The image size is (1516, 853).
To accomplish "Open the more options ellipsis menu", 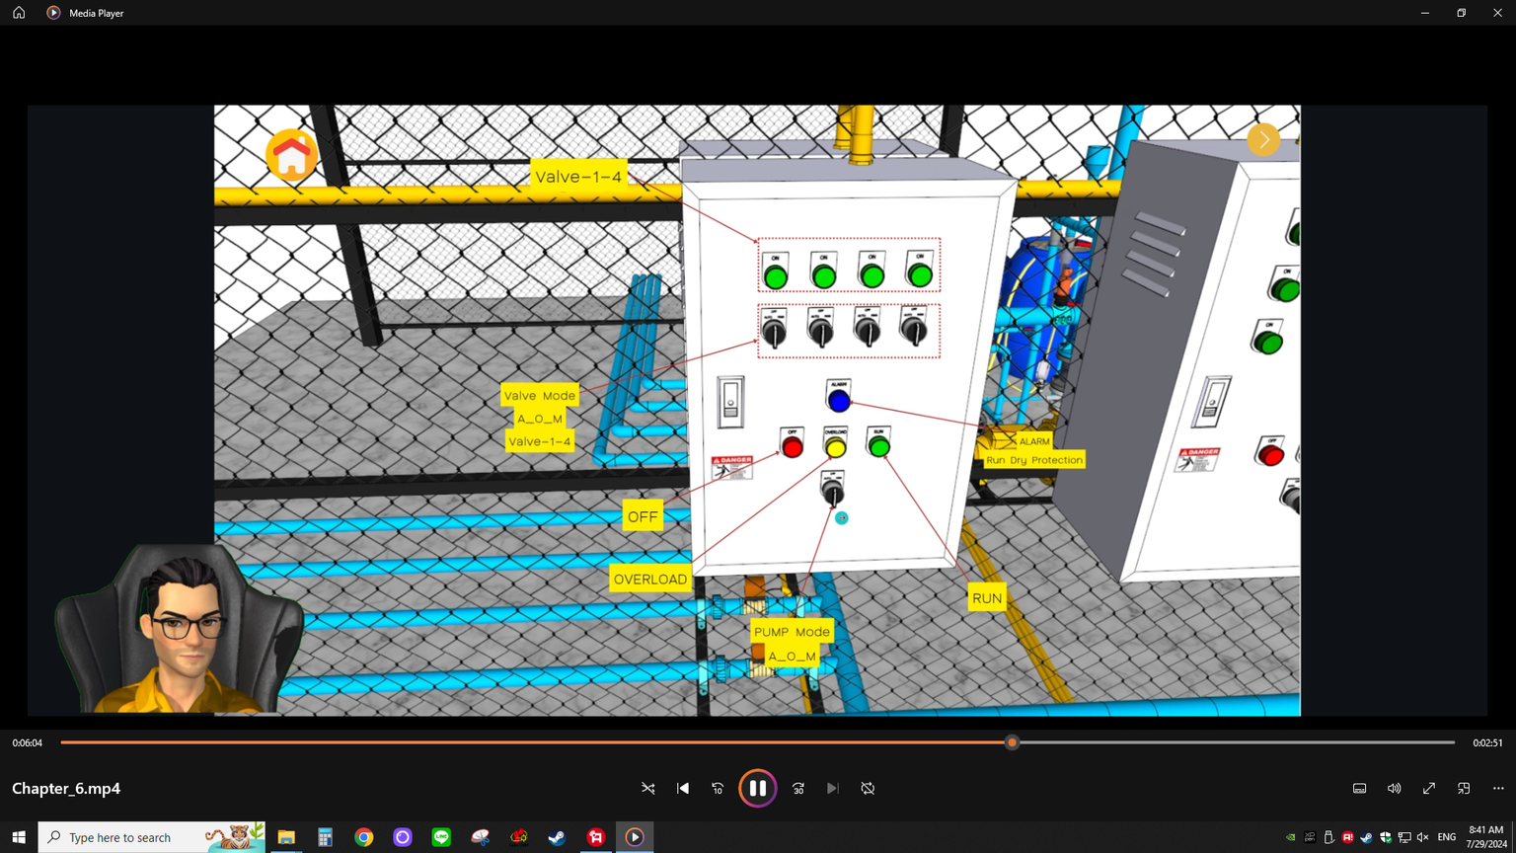I will (x=1498, y=789).
